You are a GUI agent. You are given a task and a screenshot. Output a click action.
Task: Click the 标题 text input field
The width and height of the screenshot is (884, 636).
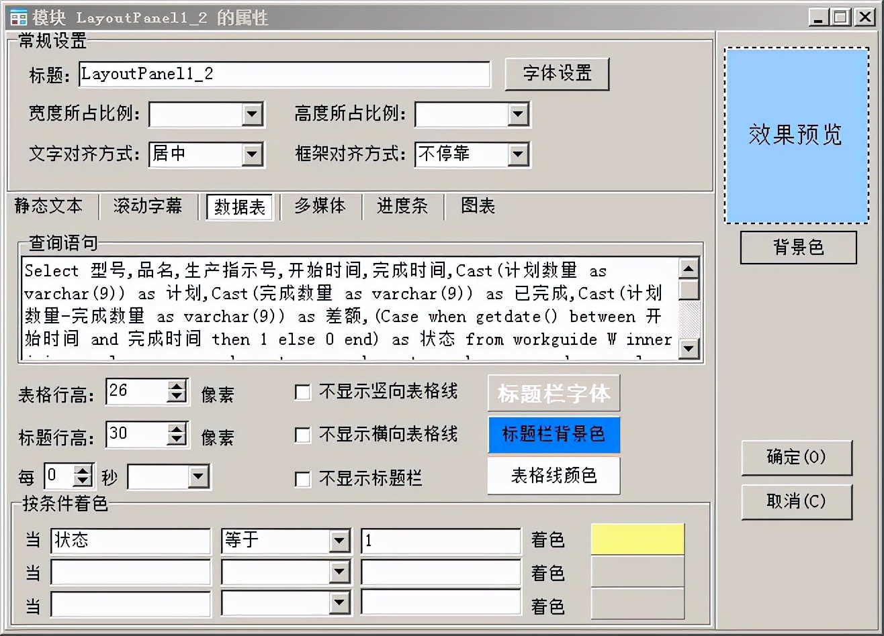(284, 74)
